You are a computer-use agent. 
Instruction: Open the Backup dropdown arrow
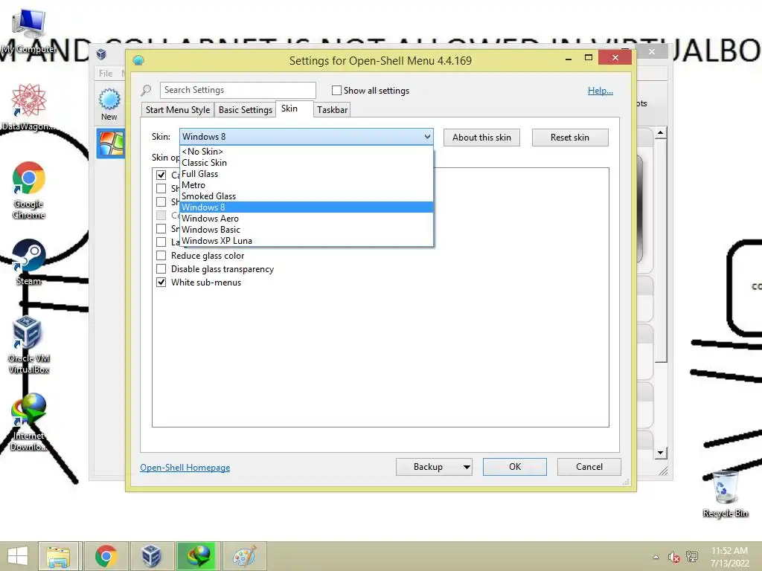(467, 467)
